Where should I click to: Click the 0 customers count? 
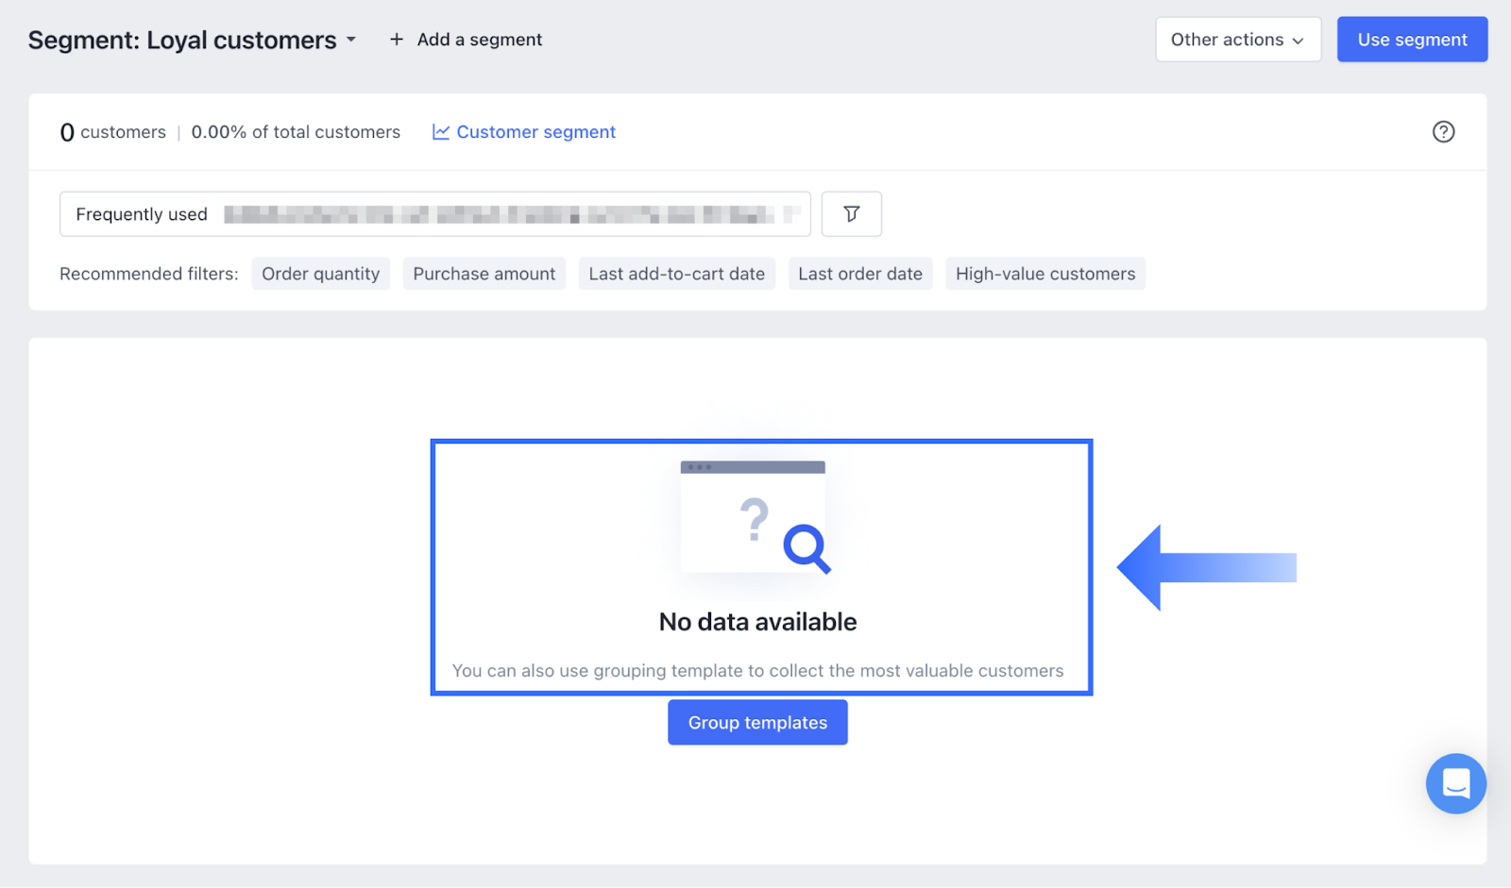tap(112, 132)
